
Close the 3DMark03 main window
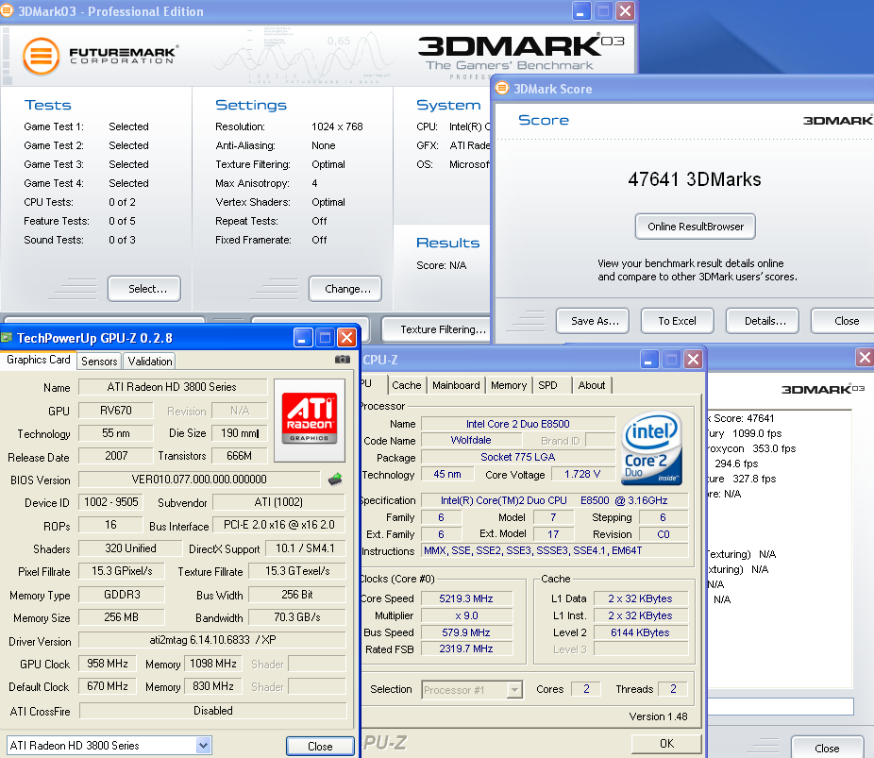pyautogui.click(x=626, y=11)
